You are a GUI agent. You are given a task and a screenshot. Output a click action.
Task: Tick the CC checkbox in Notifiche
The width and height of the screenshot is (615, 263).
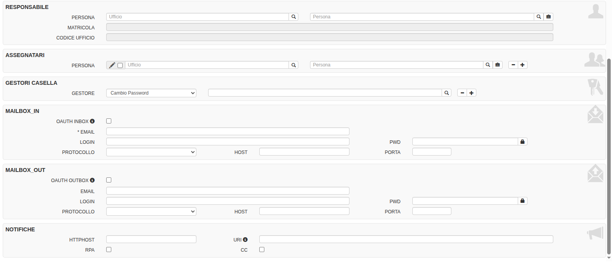[262, 250]
